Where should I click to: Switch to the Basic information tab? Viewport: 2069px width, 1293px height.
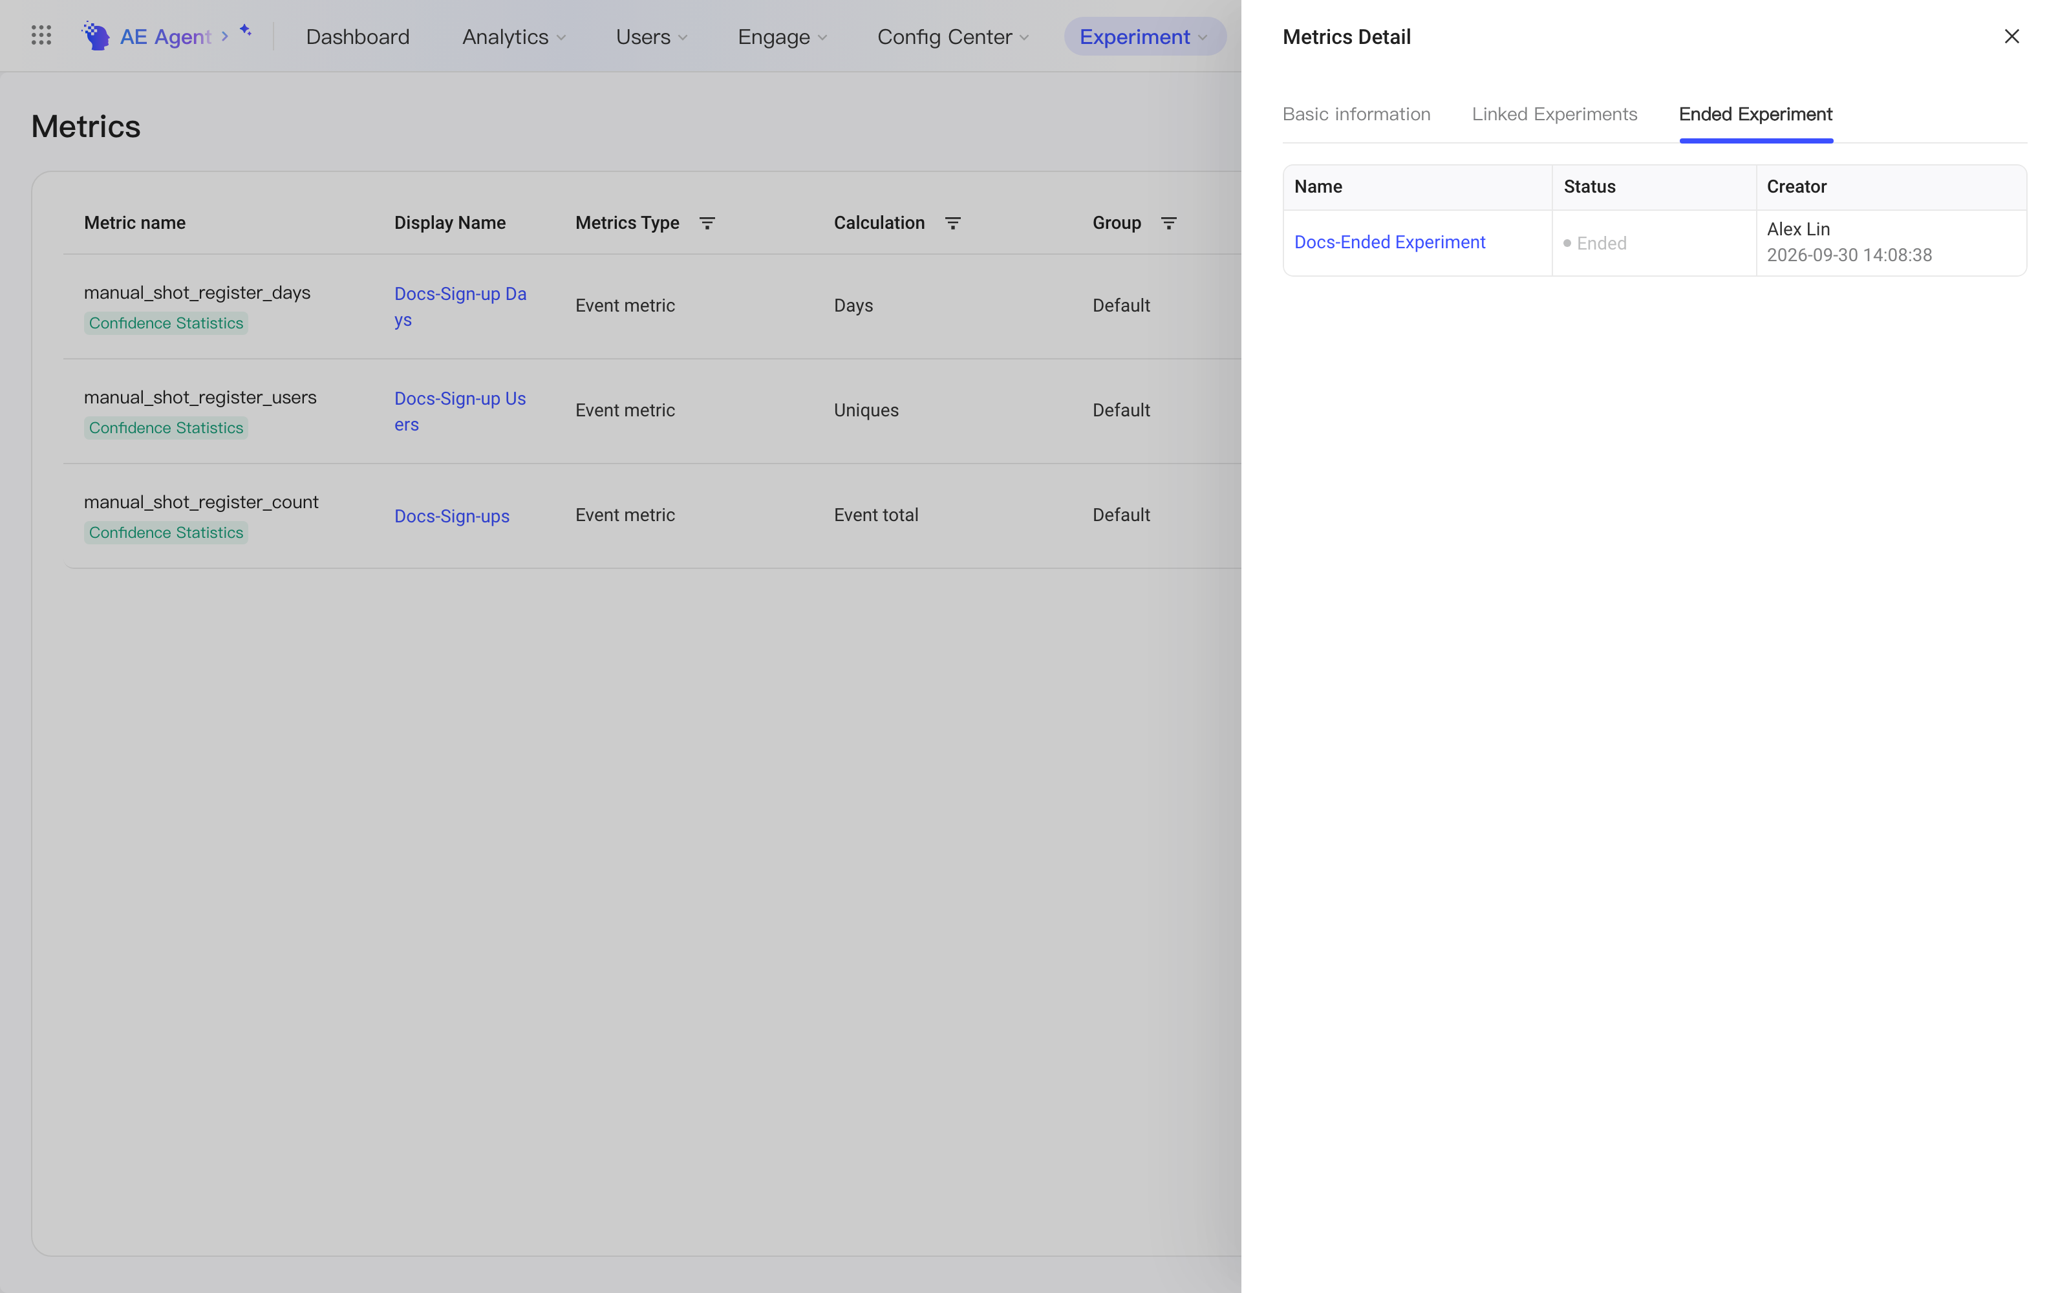(1356, 114)
